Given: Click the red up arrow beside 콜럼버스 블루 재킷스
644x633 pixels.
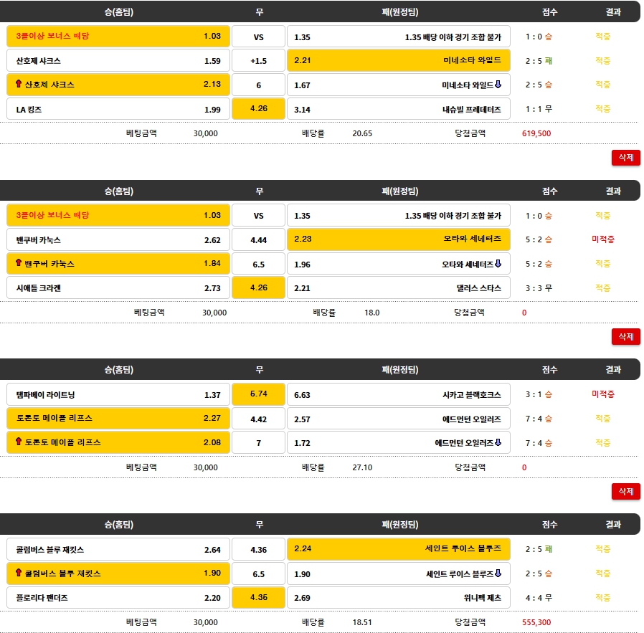Looking at the screenshot, I should 19,573.
